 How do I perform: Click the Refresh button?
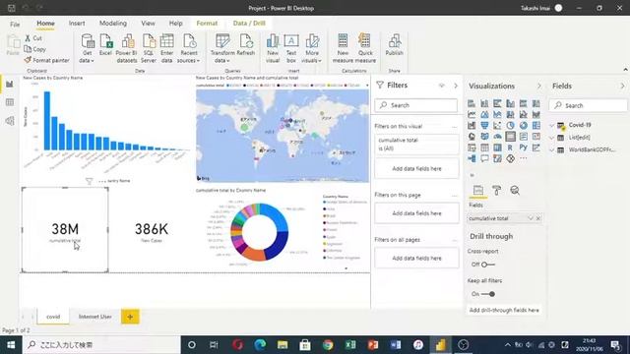[x=246, y=45]
